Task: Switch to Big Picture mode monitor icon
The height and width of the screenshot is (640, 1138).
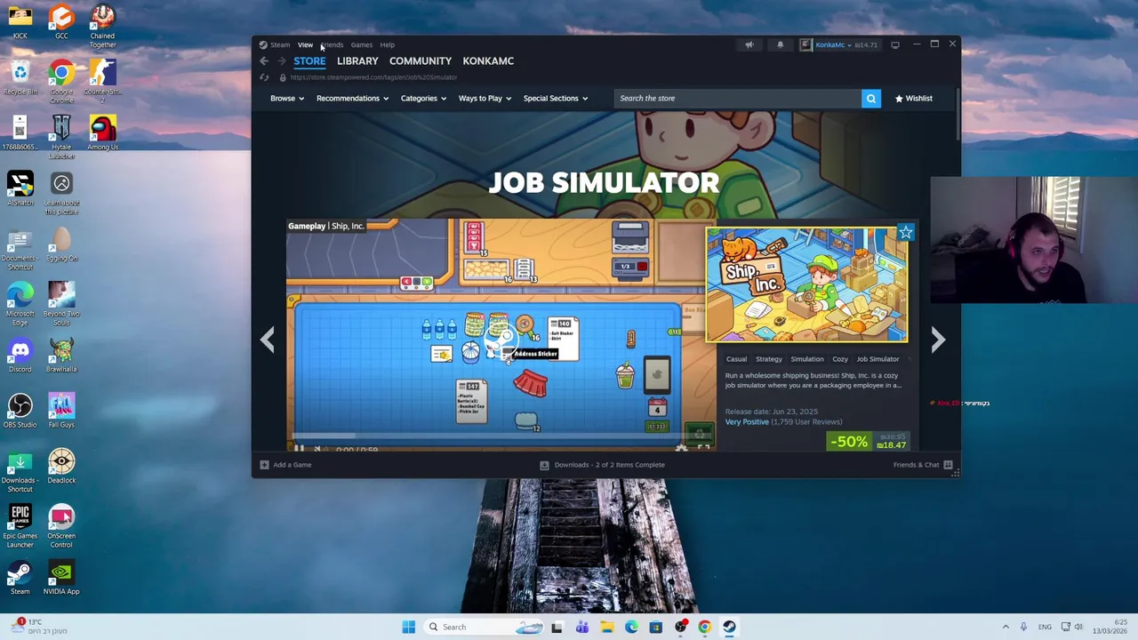Action: (x=895, y=44)
